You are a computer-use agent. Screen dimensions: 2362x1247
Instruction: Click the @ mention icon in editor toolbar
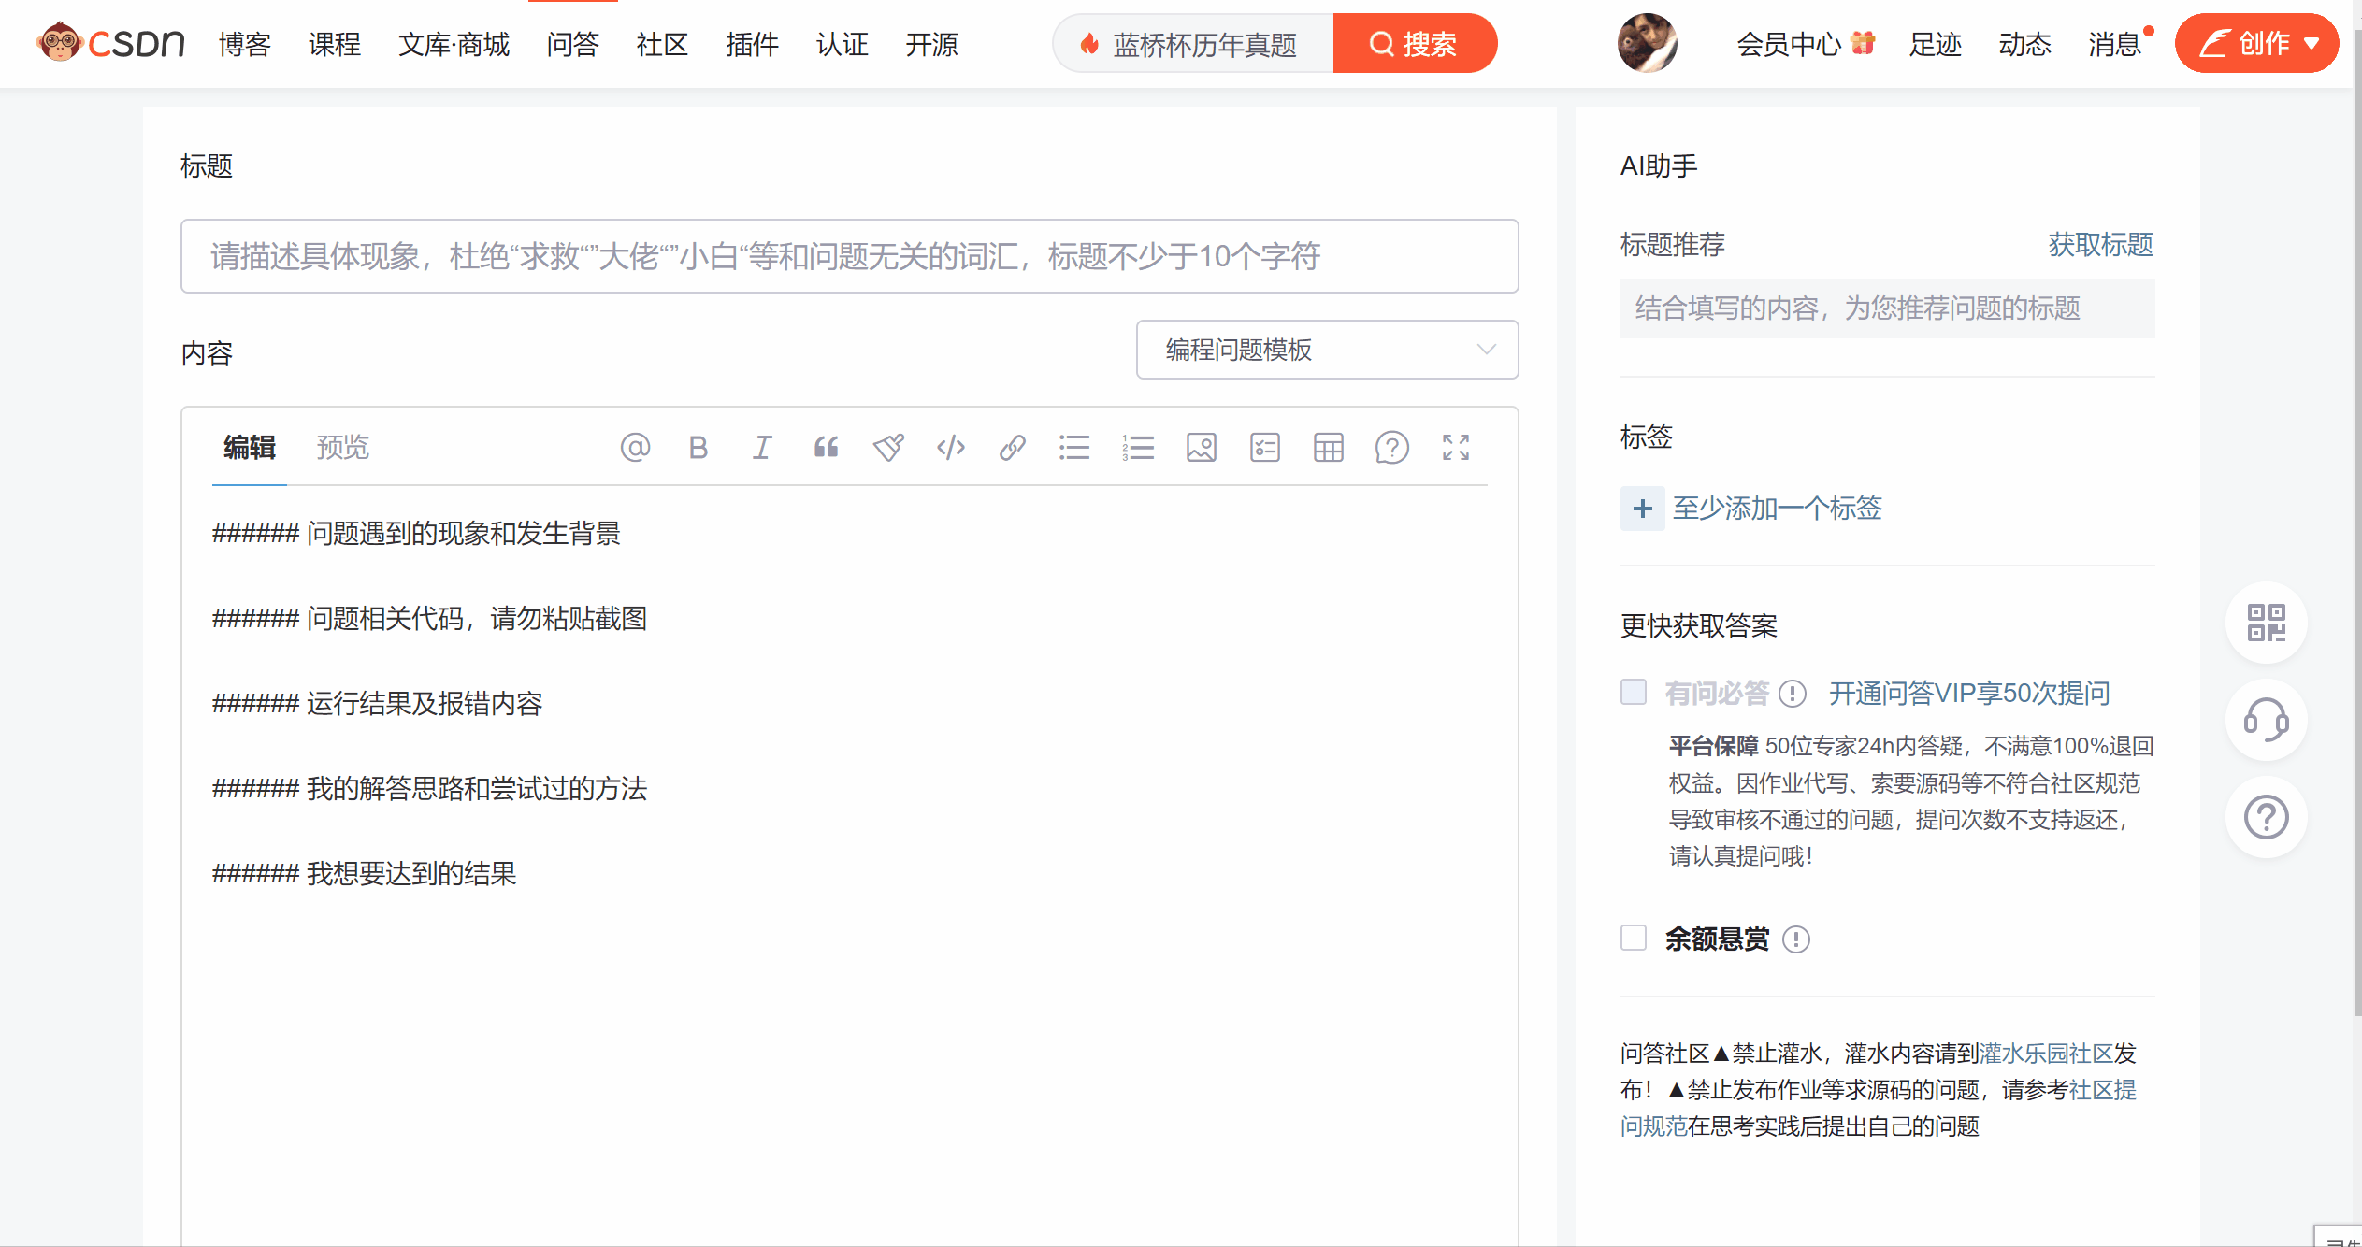[635, 448]
